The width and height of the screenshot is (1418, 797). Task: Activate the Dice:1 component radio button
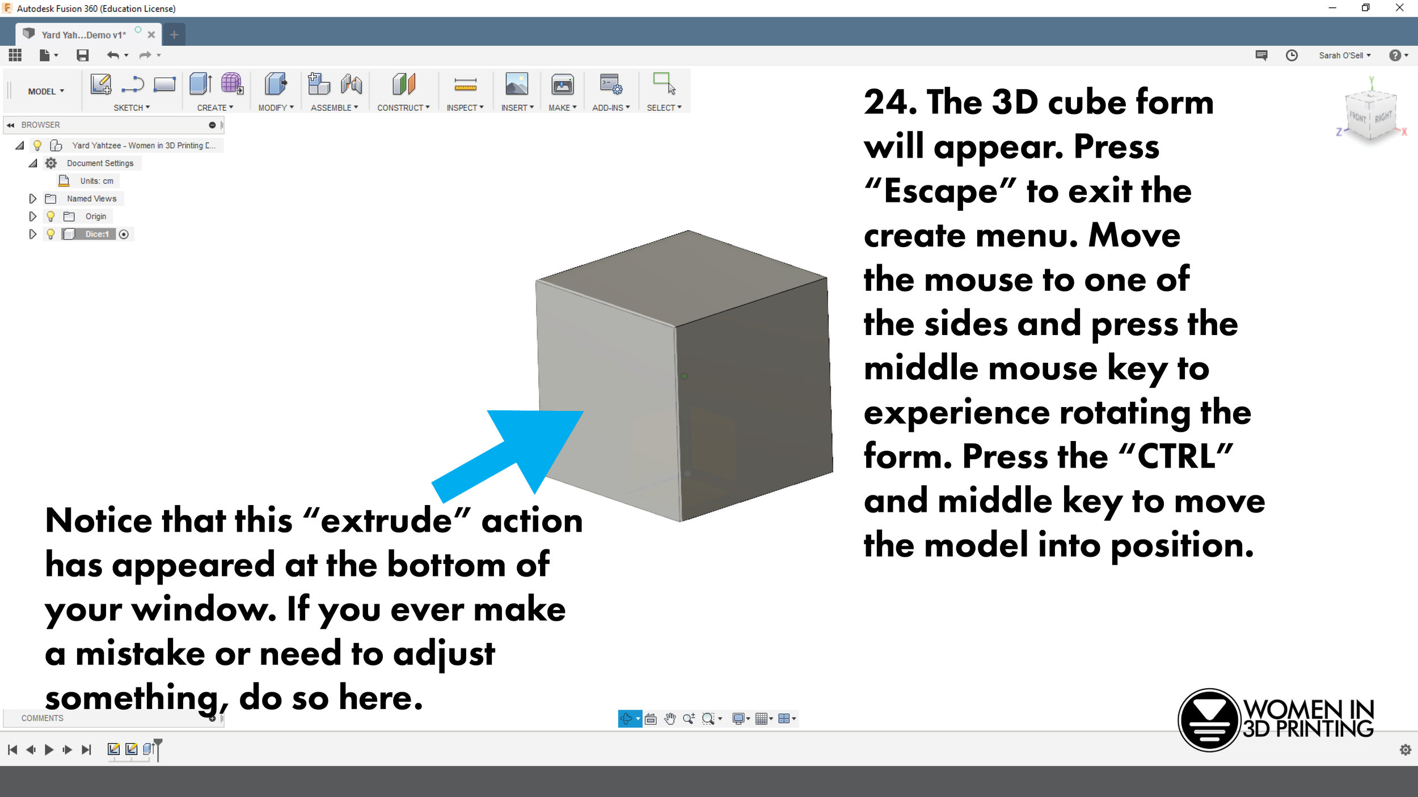click(124, 234)
